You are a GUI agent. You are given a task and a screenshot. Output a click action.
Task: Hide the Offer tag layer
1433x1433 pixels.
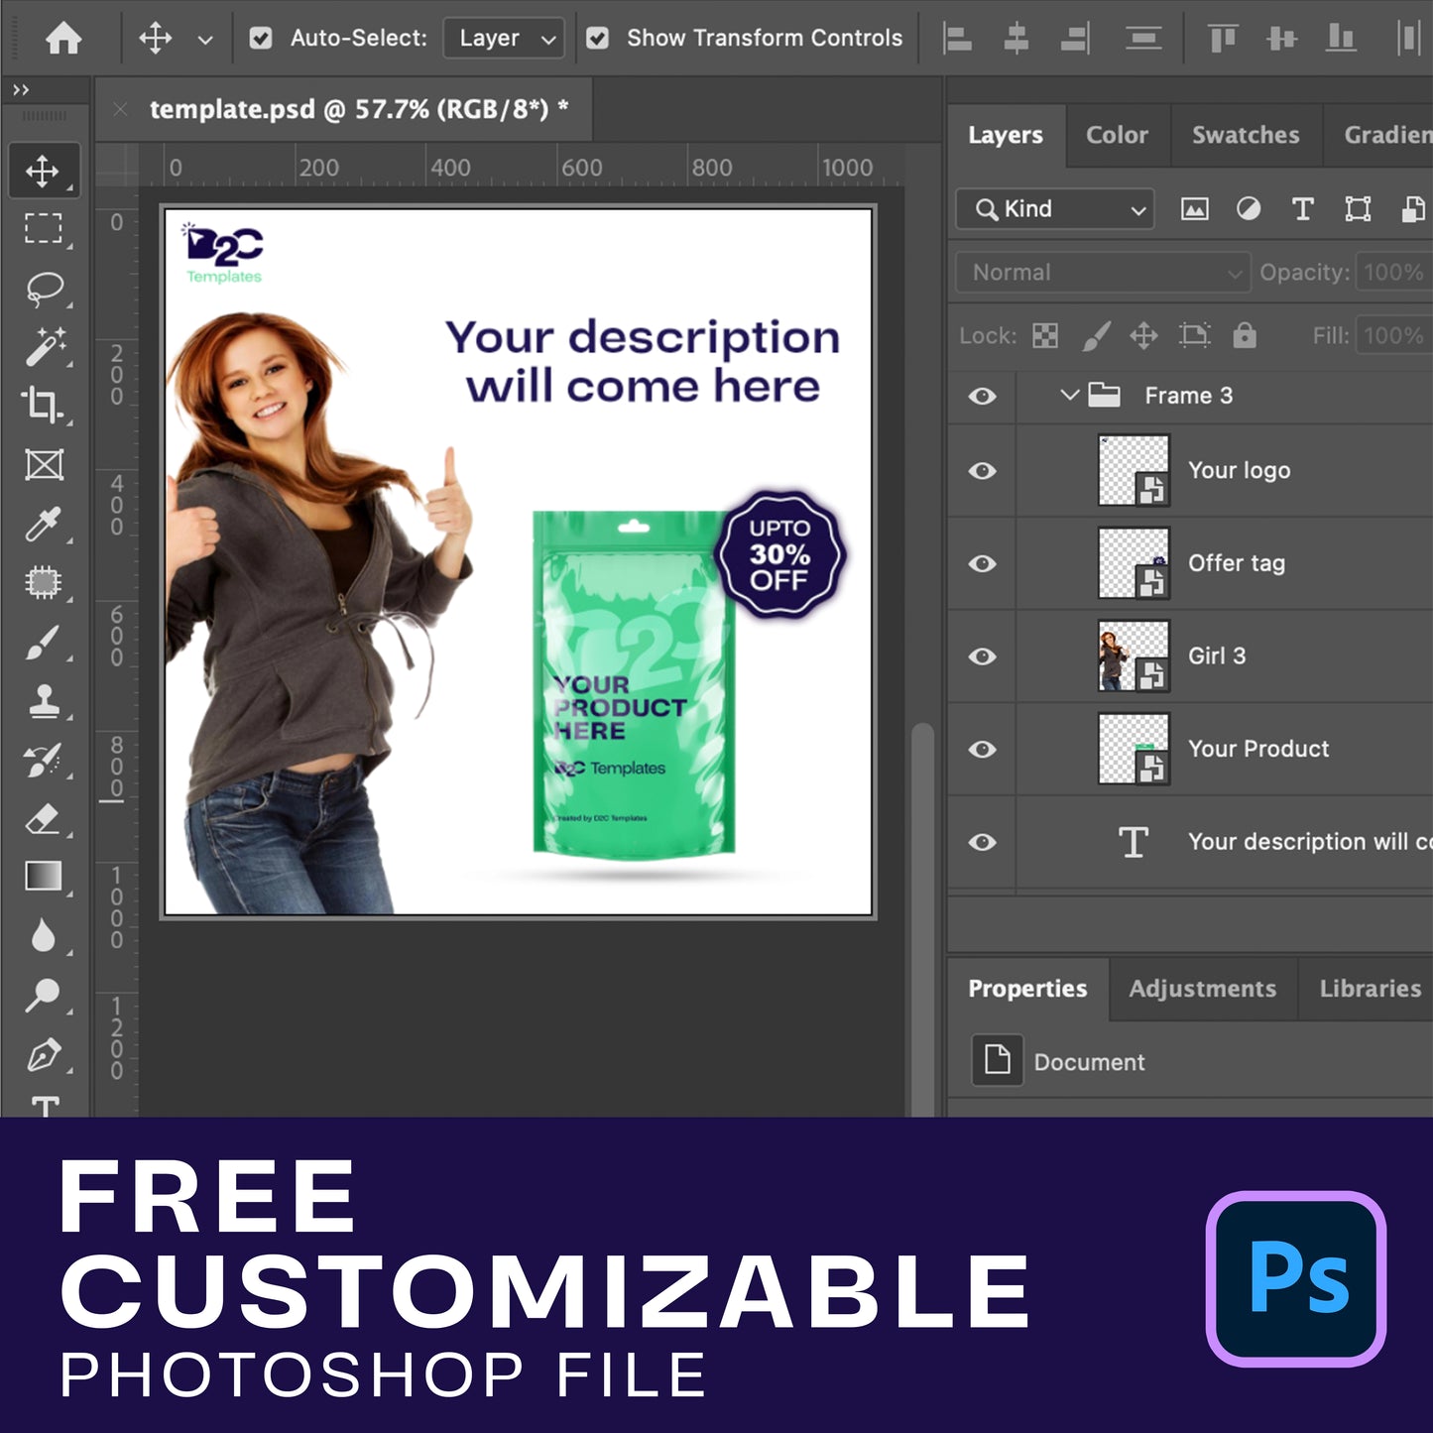pyautogui.click(x=982, y=563)
